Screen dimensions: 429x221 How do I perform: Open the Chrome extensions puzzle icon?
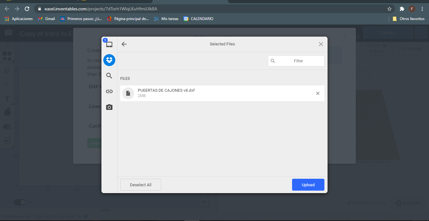[x=402, y=9]
